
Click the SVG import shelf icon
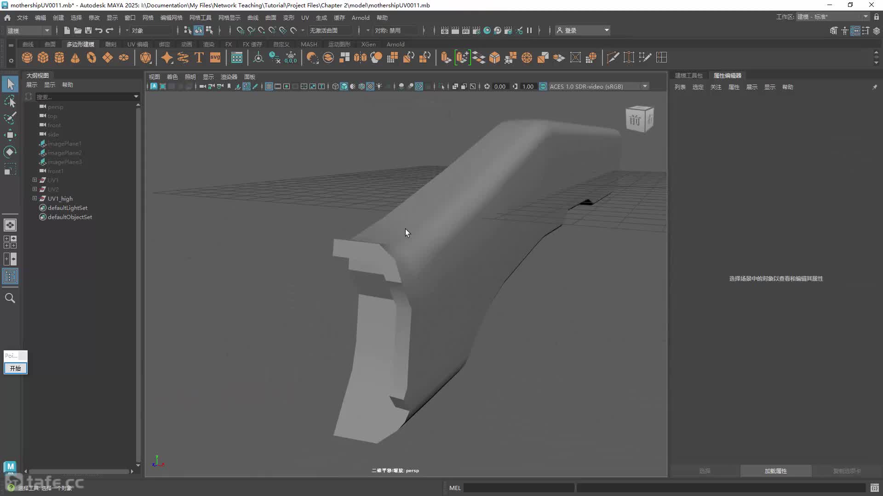(215, 57)
